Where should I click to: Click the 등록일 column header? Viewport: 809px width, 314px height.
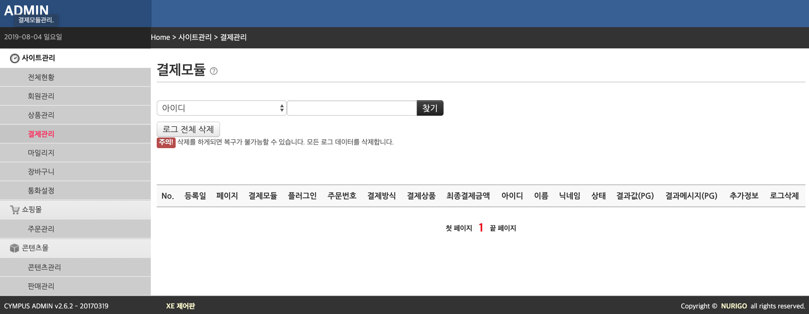tap(195, 196)
